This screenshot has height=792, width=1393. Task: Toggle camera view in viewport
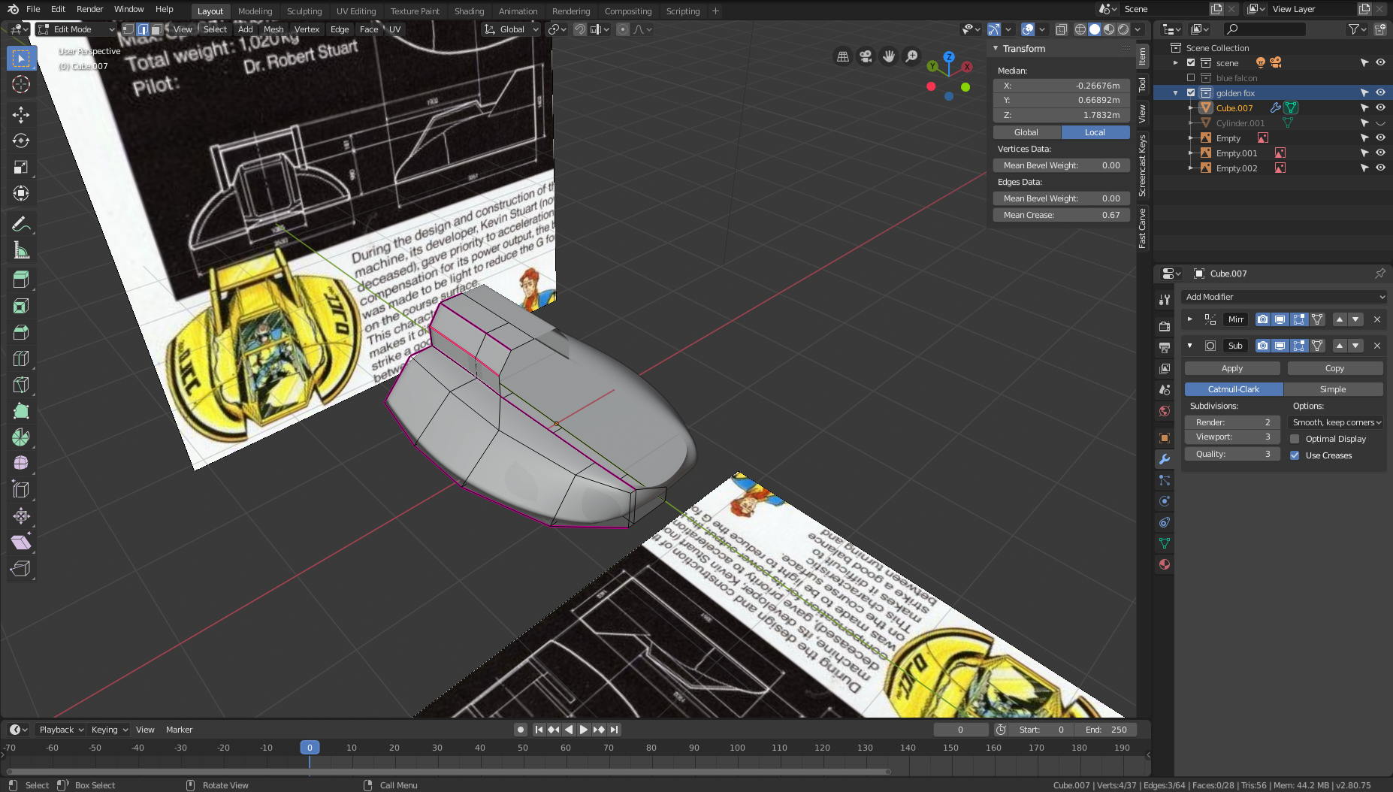866,56
